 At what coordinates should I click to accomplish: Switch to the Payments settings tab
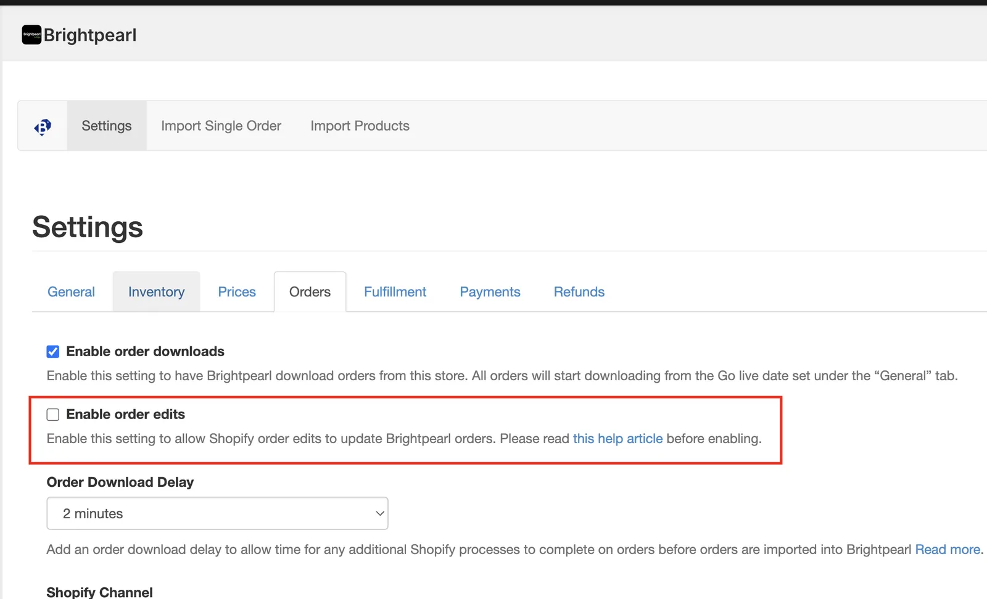point(490,292)
